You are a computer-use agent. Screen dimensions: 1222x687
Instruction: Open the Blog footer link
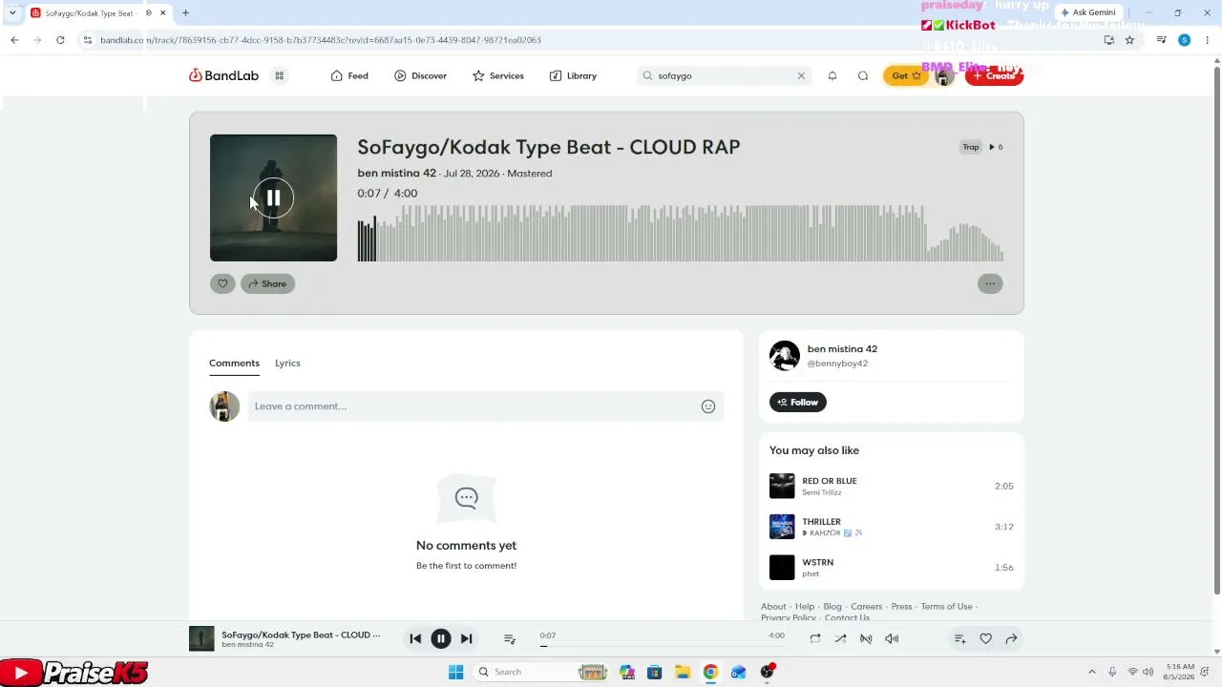(832, 607)
